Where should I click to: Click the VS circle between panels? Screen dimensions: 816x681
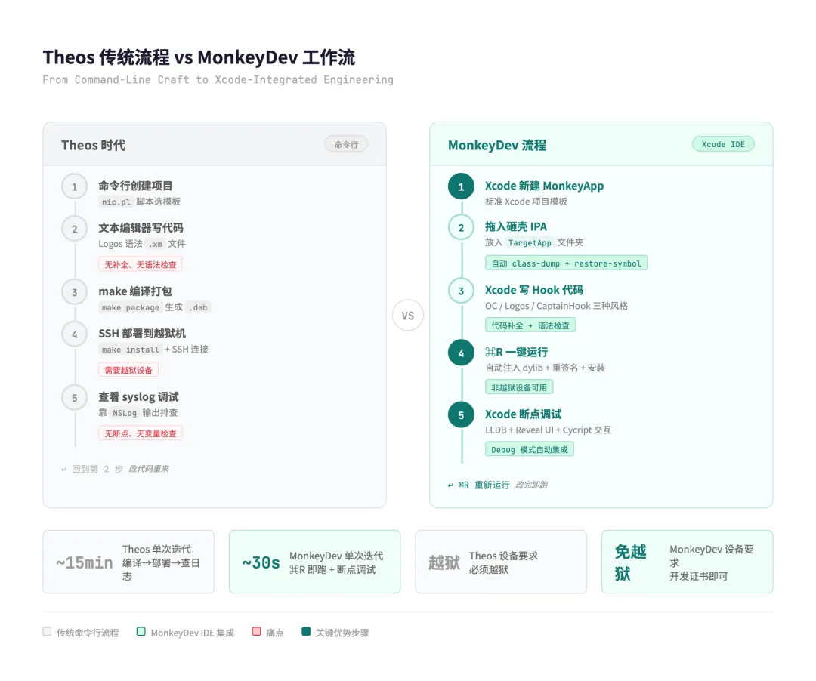click(x=408, y=315)
